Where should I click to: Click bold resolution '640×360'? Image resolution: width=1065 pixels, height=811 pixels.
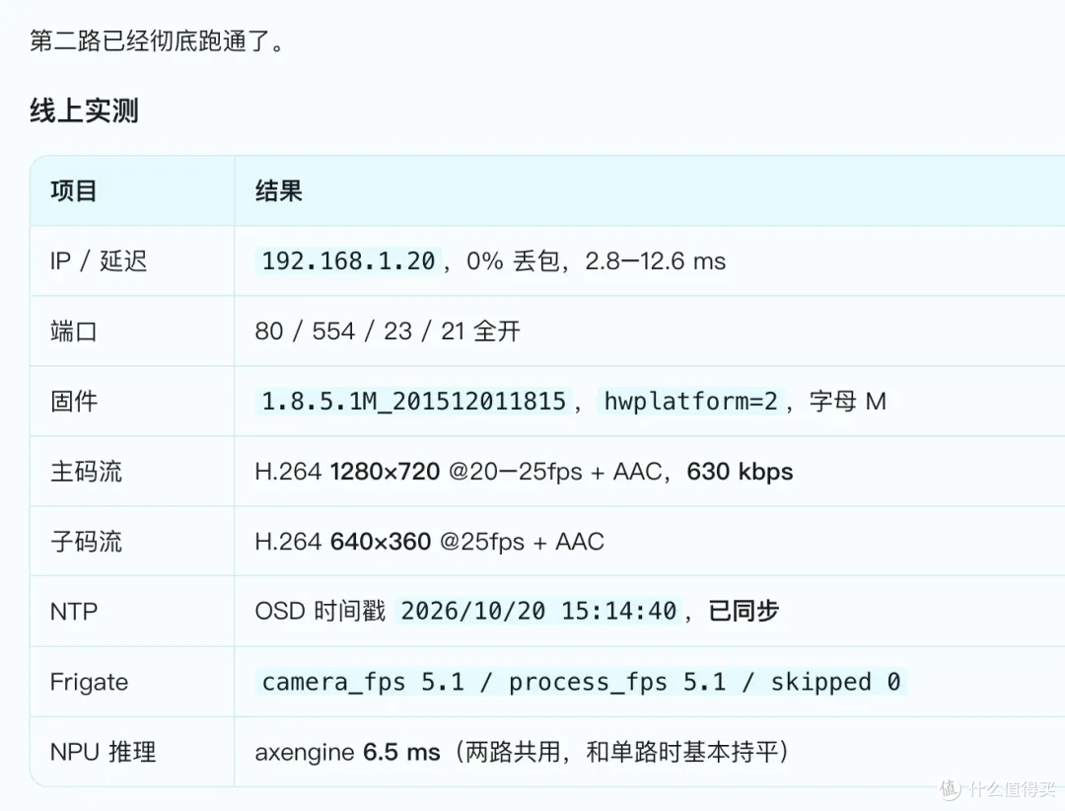point(381,541)
